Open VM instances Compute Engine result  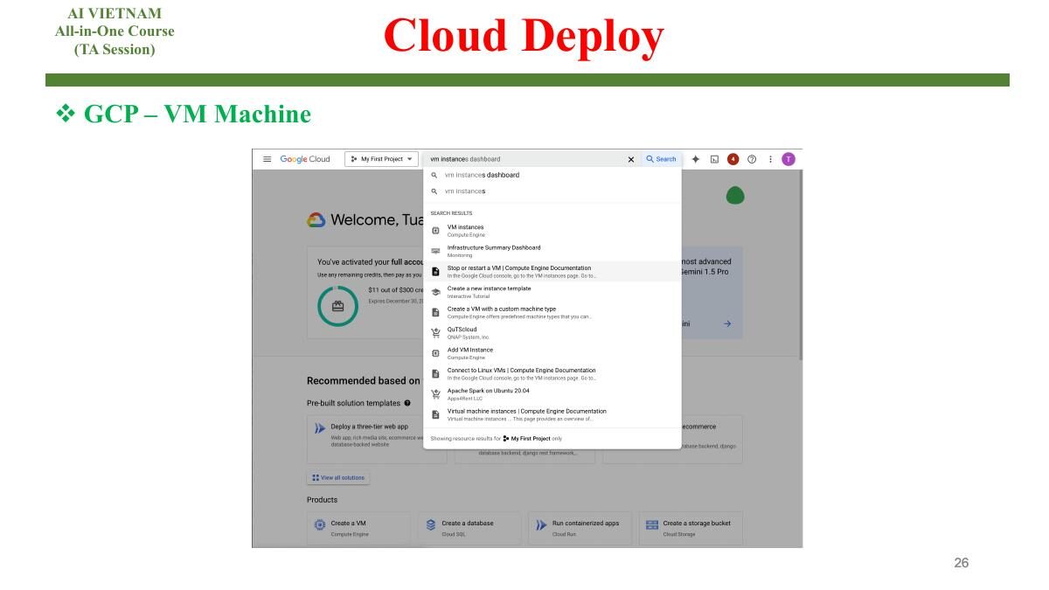(552, 231)
